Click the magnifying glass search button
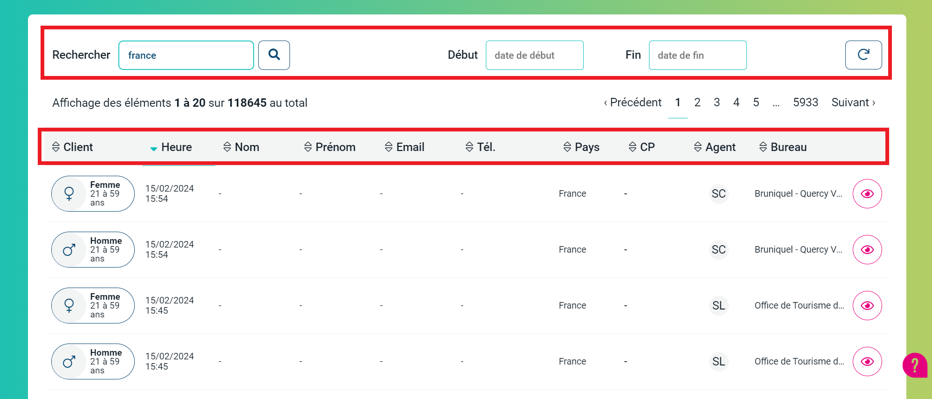This screenshot has width=932, height=399. [x=274, y=55]
